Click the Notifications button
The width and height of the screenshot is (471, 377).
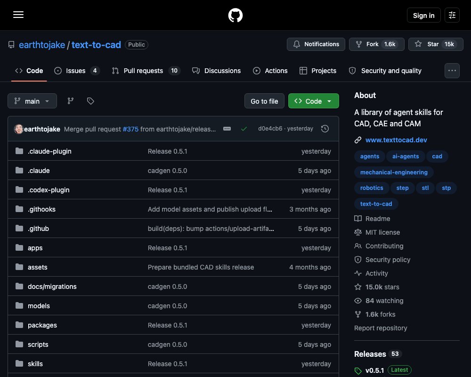[x=316, y=44]
